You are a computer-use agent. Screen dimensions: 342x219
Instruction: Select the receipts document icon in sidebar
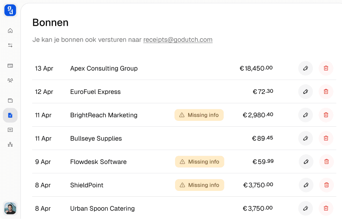(x=10, y=115)
